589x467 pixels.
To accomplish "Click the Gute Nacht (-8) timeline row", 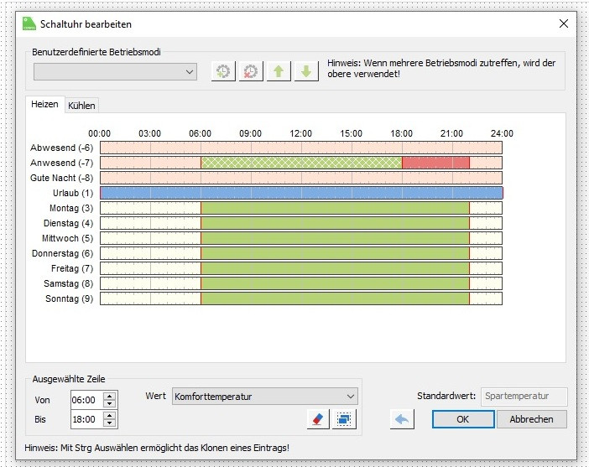I will pos(301,178).
